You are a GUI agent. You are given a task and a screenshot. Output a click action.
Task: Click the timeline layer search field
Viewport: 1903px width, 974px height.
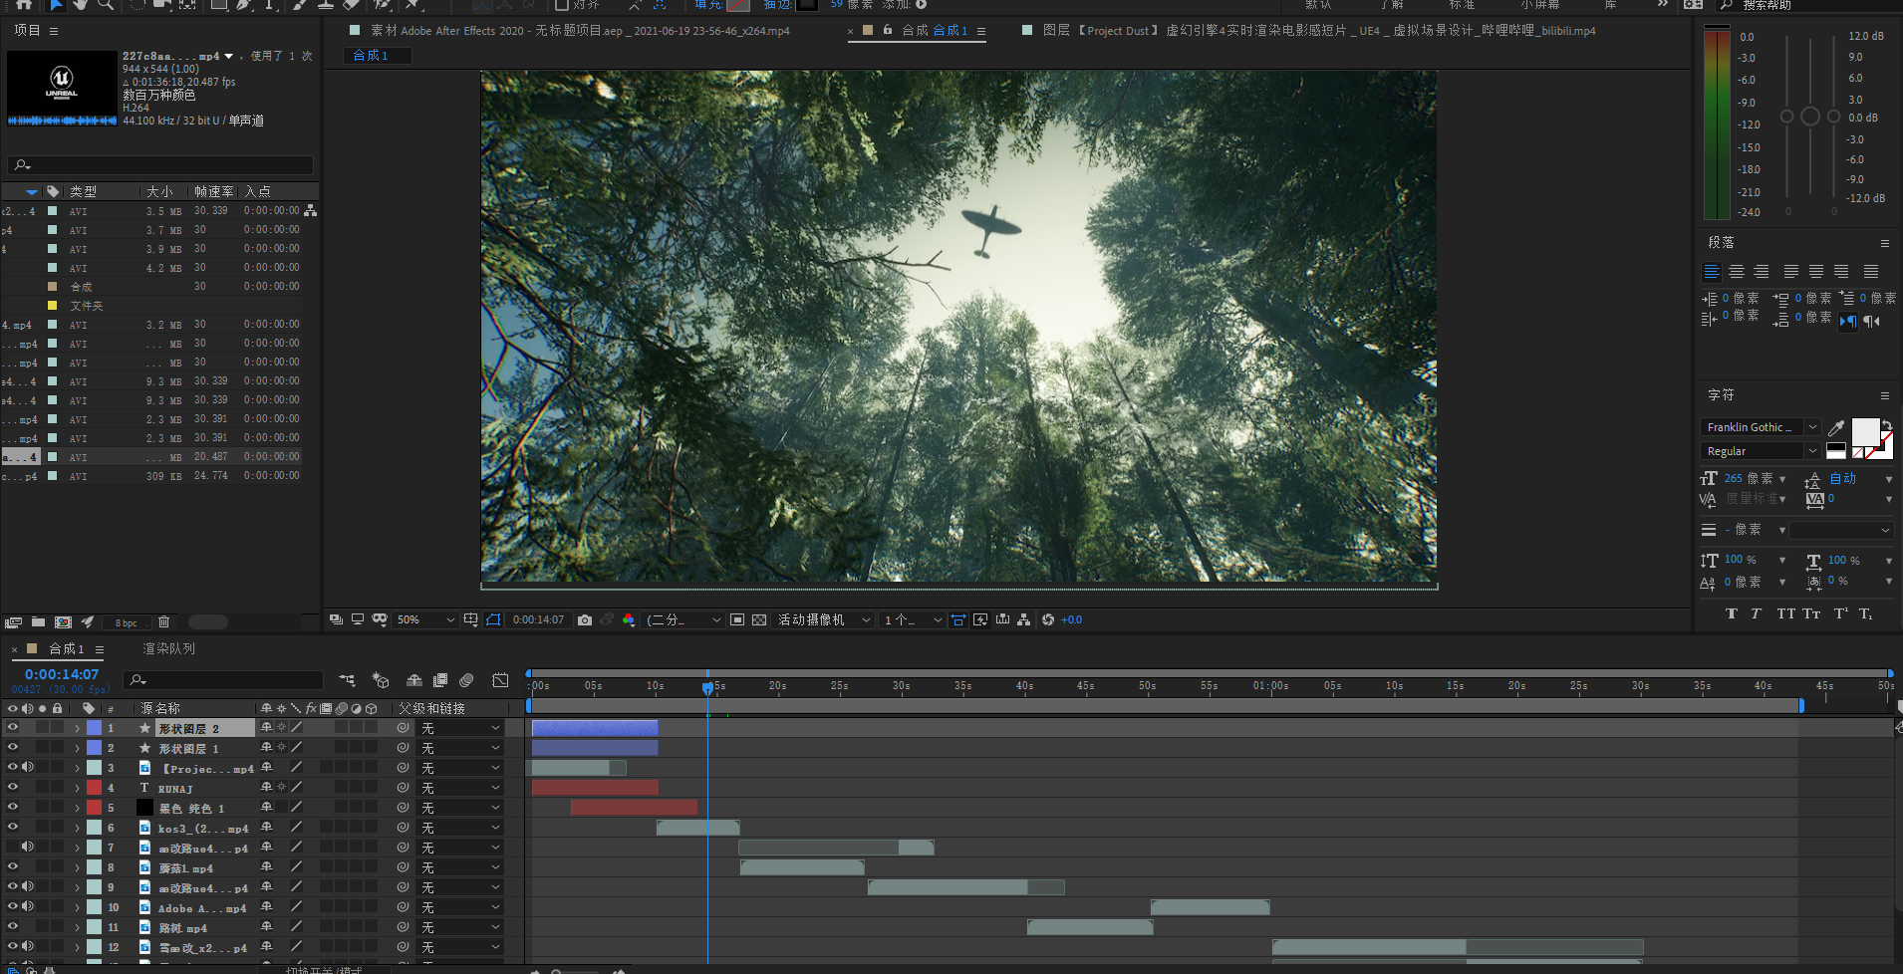[224, 680]
